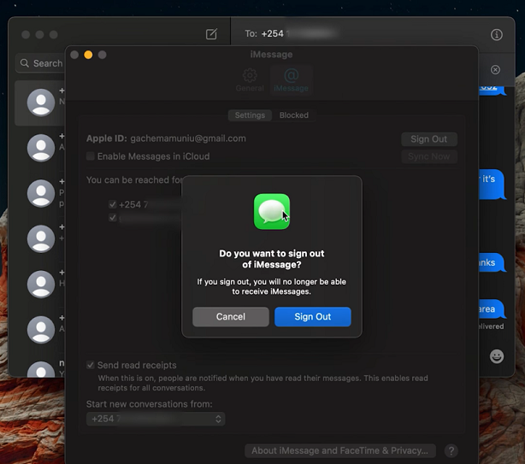
Task: Click the message bubble containing "it's"
Action: click(493, 185)
